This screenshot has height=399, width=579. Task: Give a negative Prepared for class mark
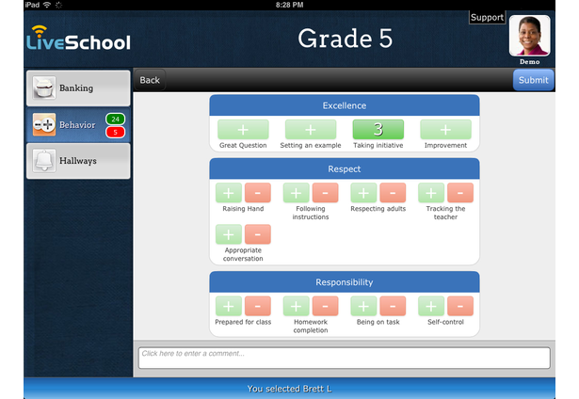tap(258, 306)
